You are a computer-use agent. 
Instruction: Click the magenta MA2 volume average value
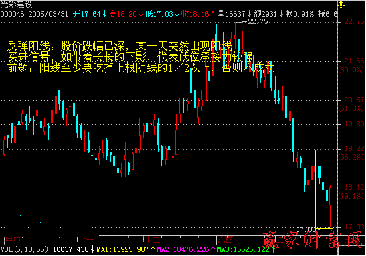183,249
